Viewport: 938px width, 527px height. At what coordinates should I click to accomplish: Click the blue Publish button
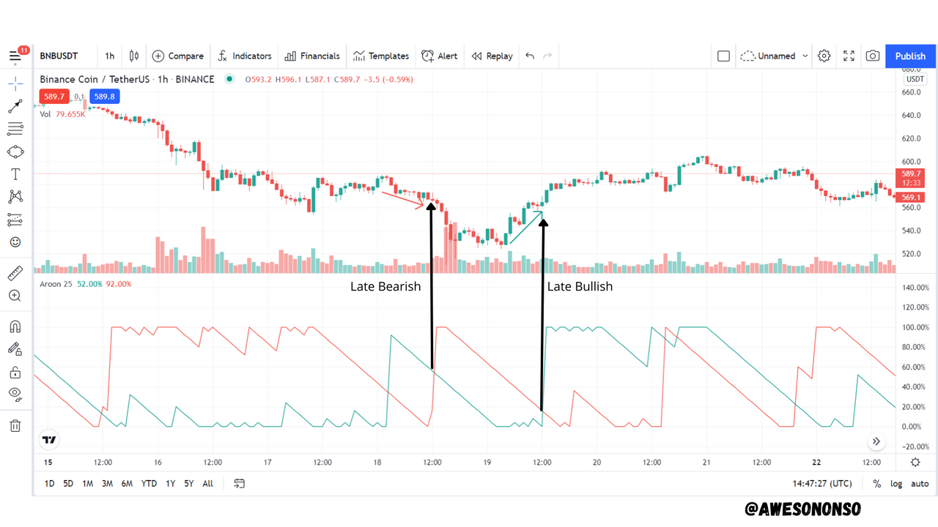(910, 56)
